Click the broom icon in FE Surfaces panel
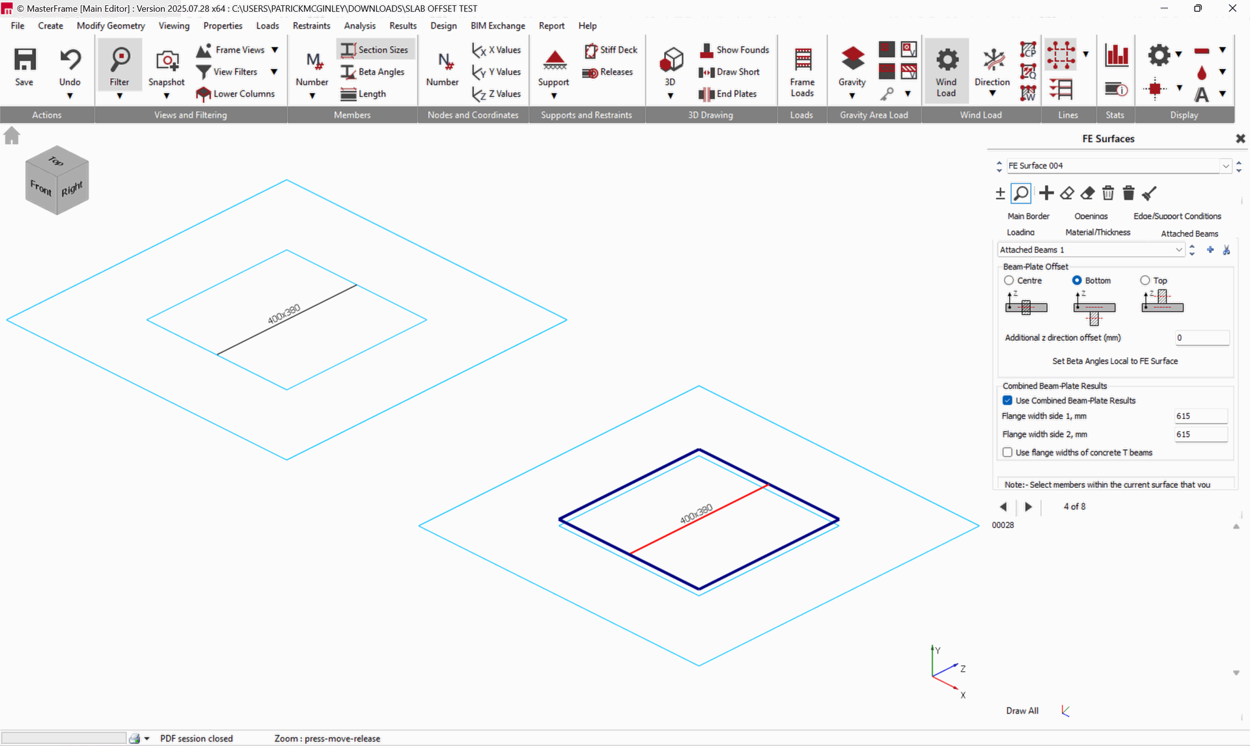The width and height of the screenshot is (1250, 746). (1149, 193)
